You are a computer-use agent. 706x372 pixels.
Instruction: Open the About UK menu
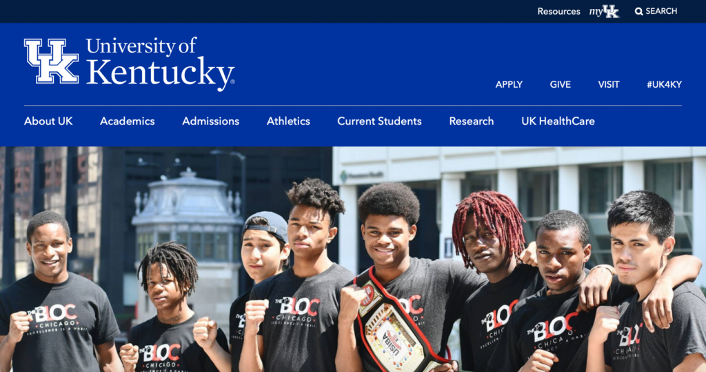click(48, 121)
